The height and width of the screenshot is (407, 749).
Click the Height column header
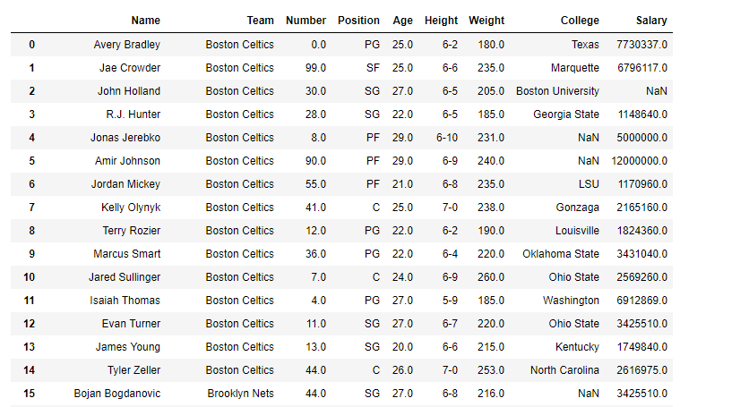441,21
